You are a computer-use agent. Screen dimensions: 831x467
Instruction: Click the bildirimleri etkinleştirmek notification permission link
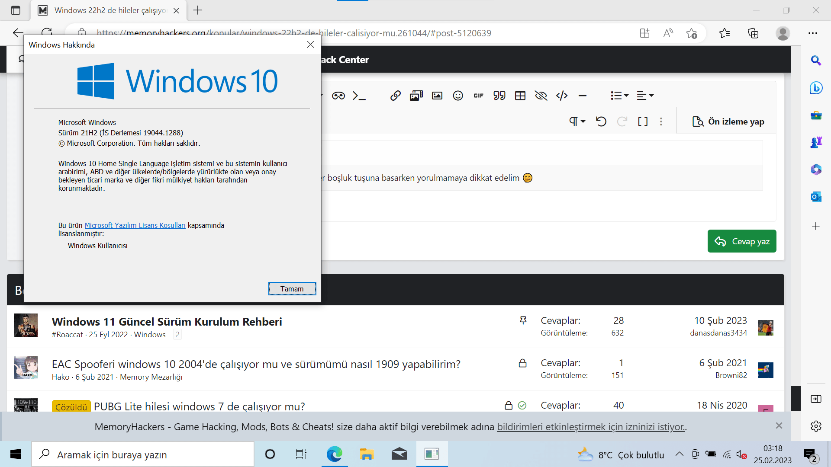(x=591, y=427)
